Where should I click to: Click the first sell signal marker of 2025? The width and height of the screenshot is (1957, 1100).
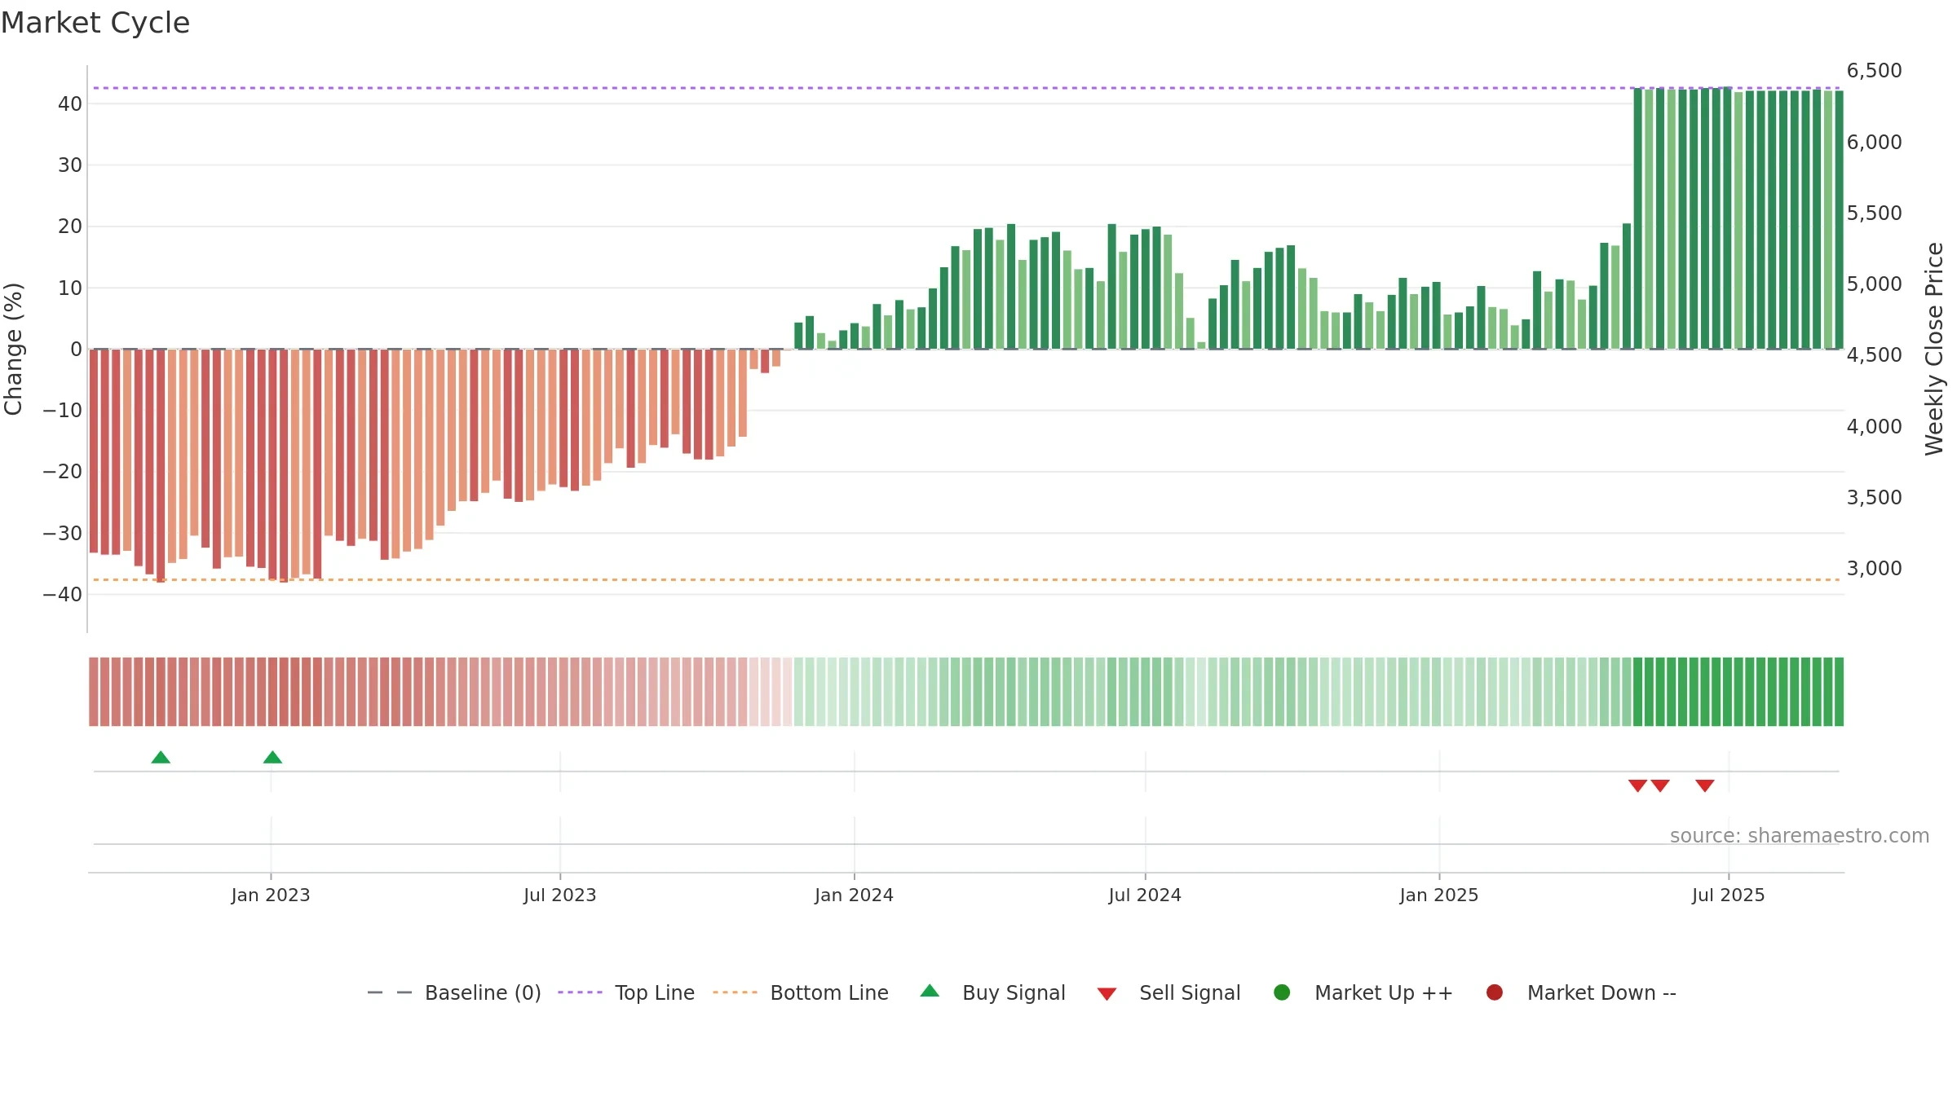[x=1637, y=785]
